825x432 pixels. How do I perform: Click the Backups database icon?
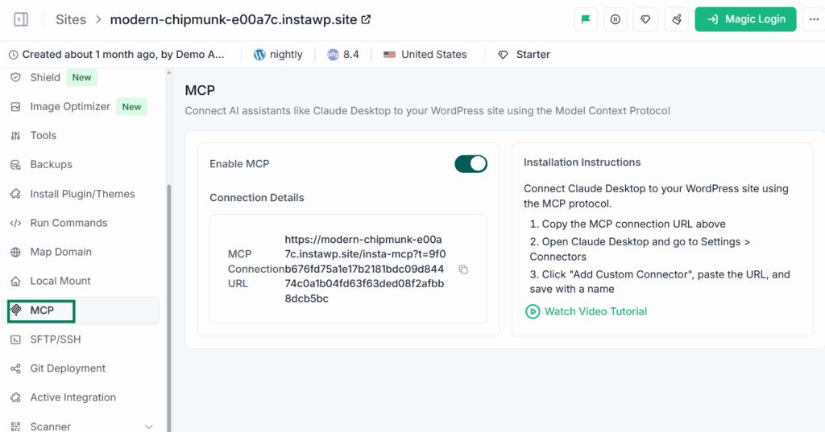16,164
